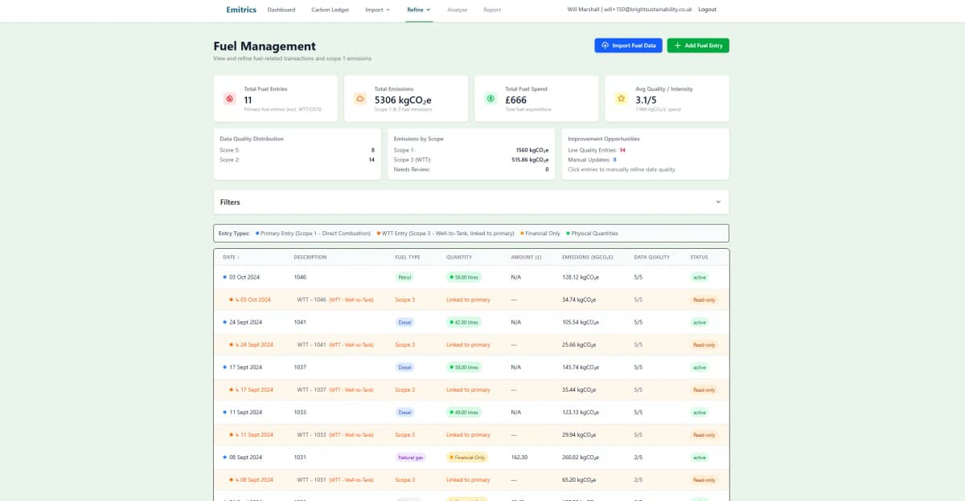Expand the Filters panel chevron

(718, 202)
